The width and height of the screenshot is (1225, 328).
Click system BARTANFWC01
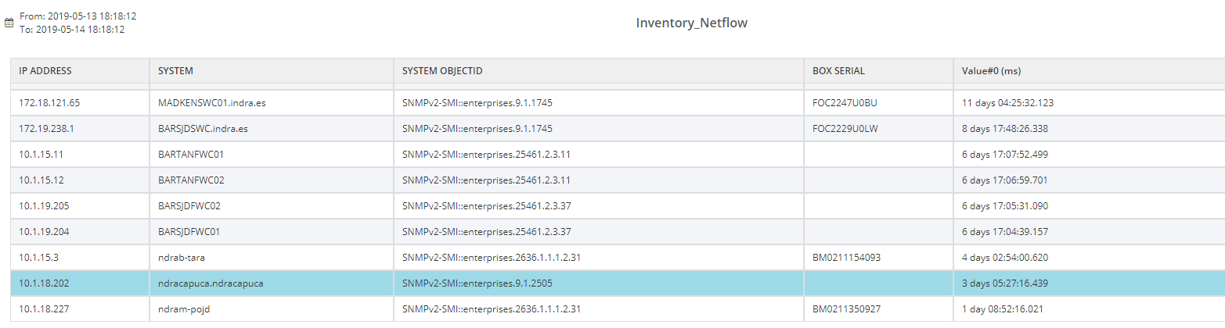click(x=191, y=154)
